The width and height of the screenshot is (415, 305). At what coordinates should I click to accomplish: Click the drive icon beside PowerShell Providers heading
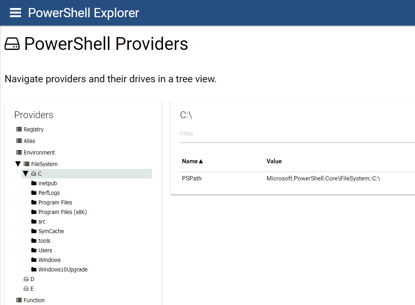coord(12,44)
